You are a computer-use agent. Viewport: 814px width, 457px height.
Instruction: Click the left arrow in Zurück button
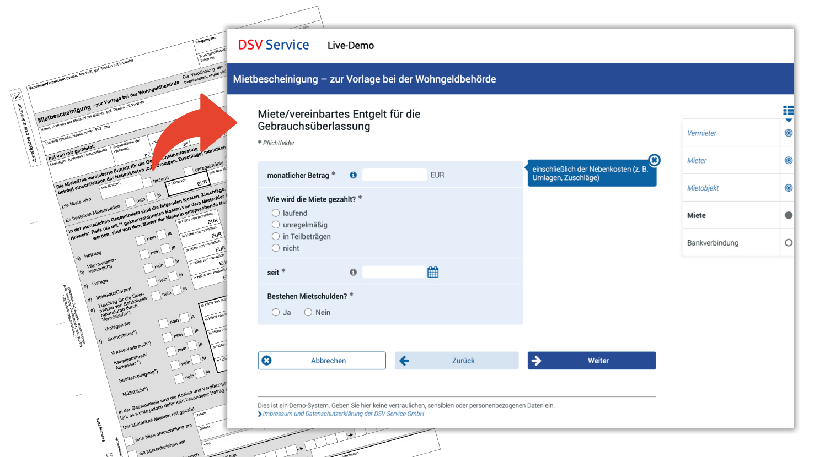(x=404, y=361)
